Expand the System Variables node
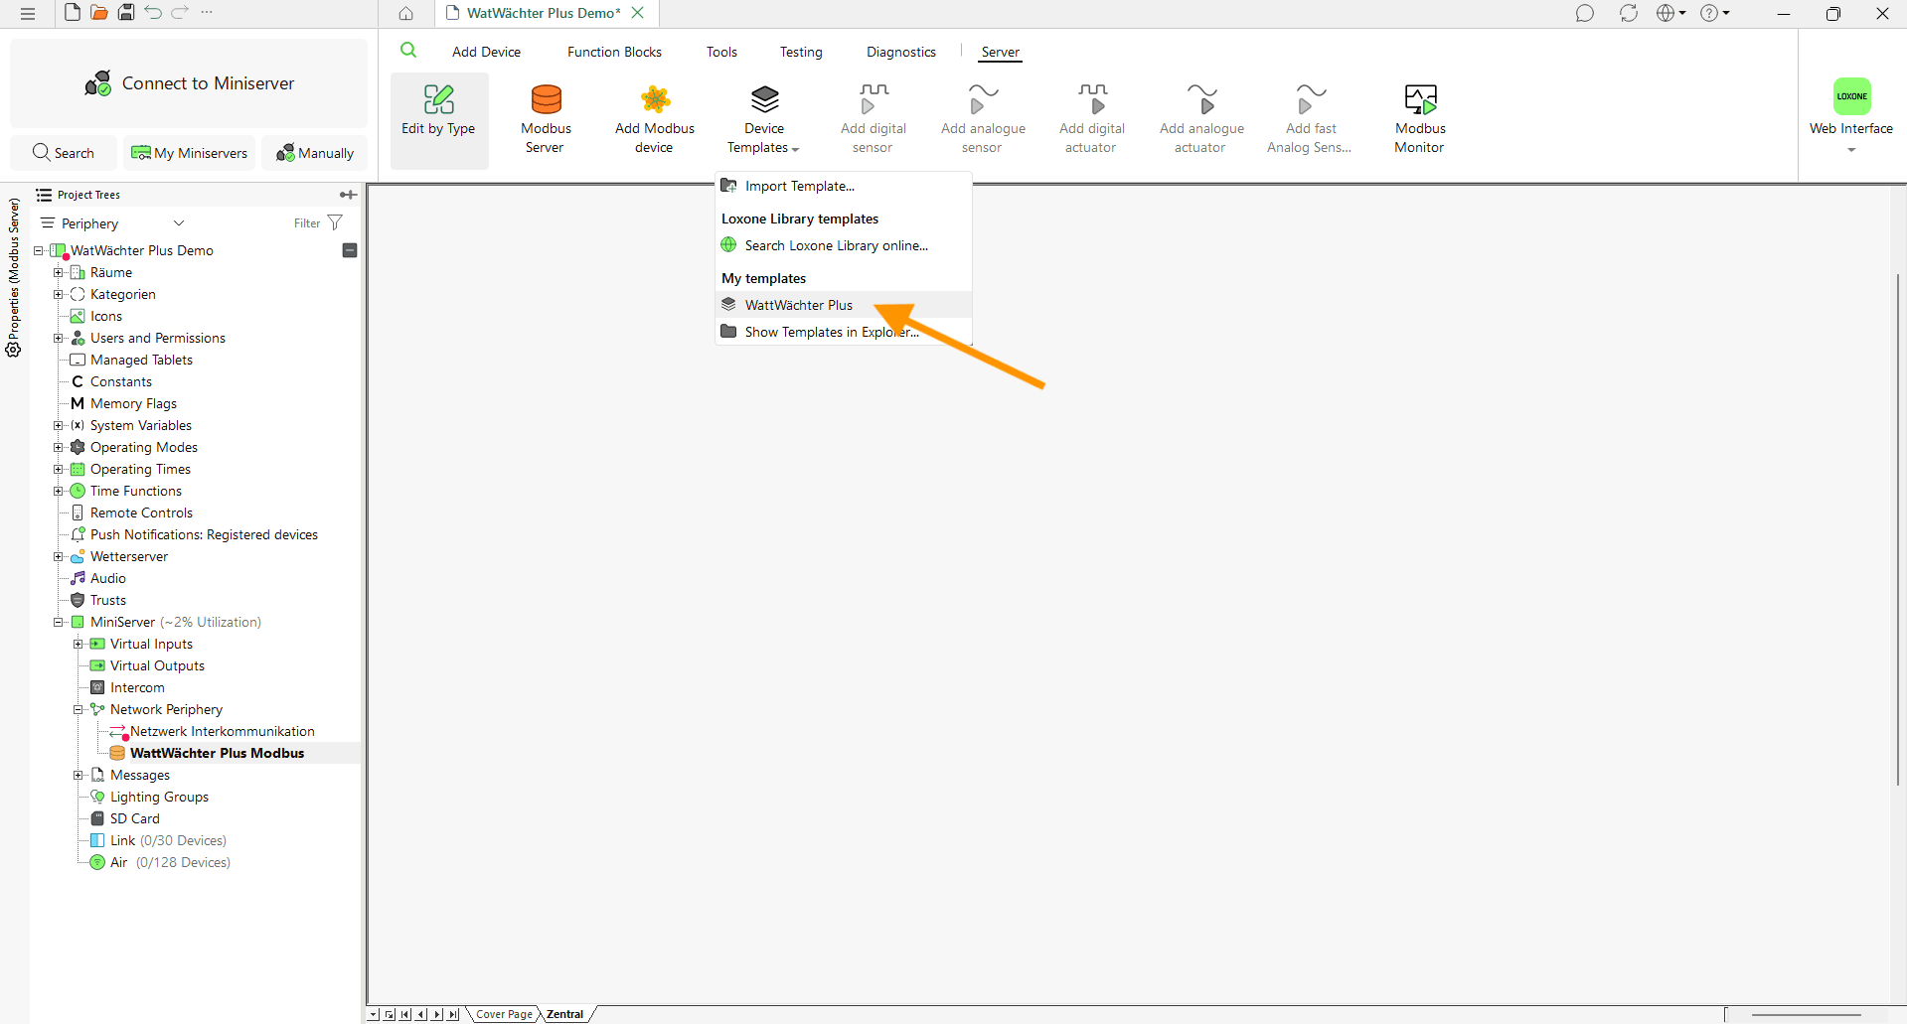Screen dimensions: 1907x1024 pyautogui.click(x=59, y=425)
